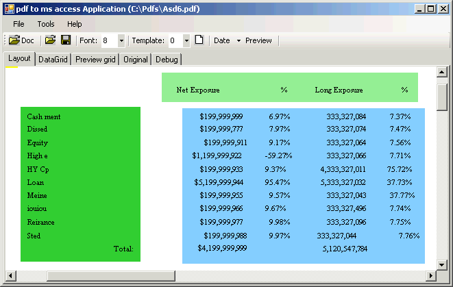Click the Equity row label
The height and width of the screenshot is (287, 453).
click(38, 143)
